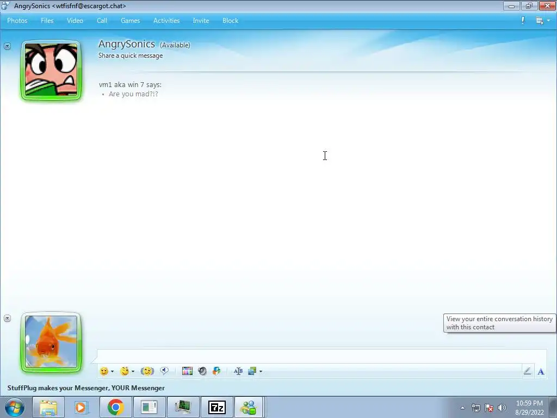
Task: Click the StuffPlug makes your Messenger banner
Action: pyautogui.click(x=86, y=388)
